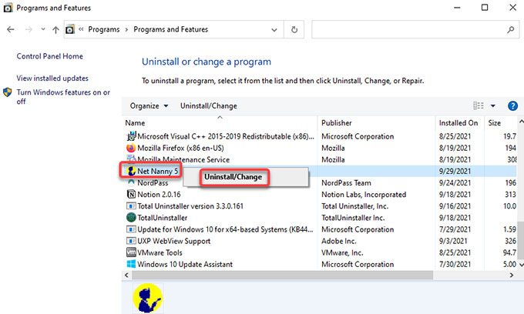Click the Net Nanny 5 row icon
Viewport: 524px width, 314px height.
131,171
